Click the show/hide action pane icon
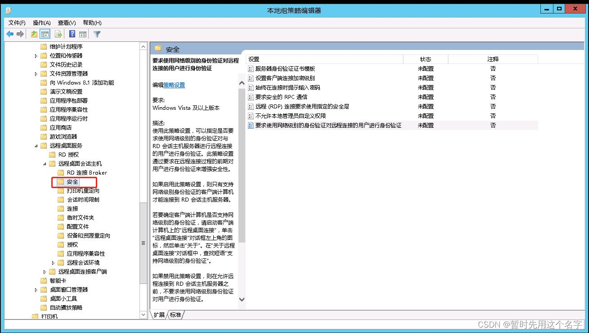 click(x=83, y=34)
